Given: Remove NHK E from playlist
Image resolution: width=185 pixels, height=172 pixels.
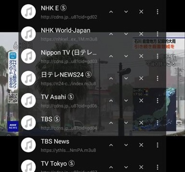Looking at the screenshot, I should (x=141, y=12).
